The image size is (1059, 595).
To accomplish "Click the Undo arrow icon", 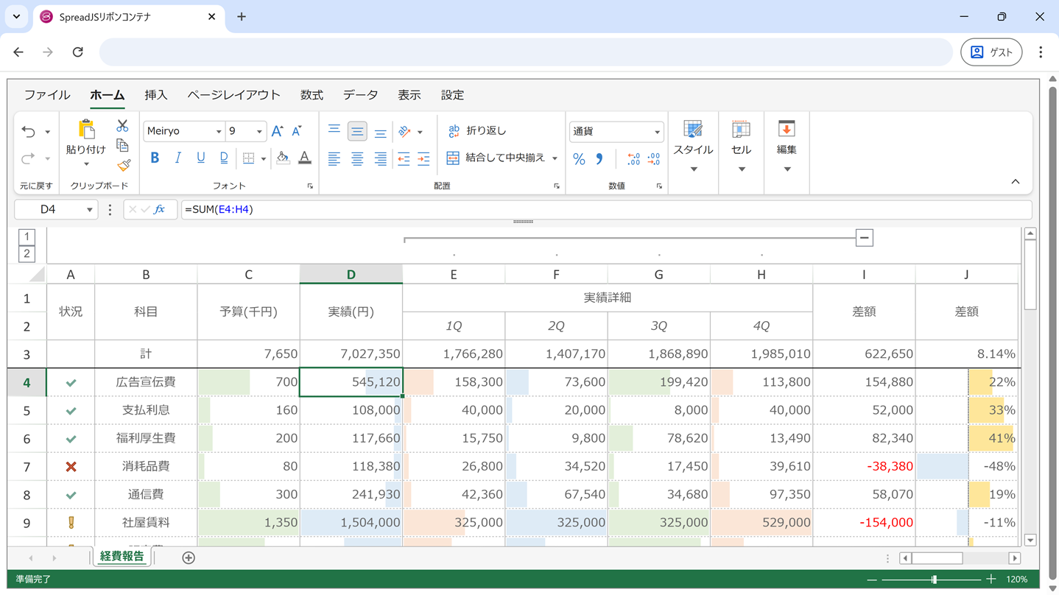I will pyautogui.click(x=28, y=132).
